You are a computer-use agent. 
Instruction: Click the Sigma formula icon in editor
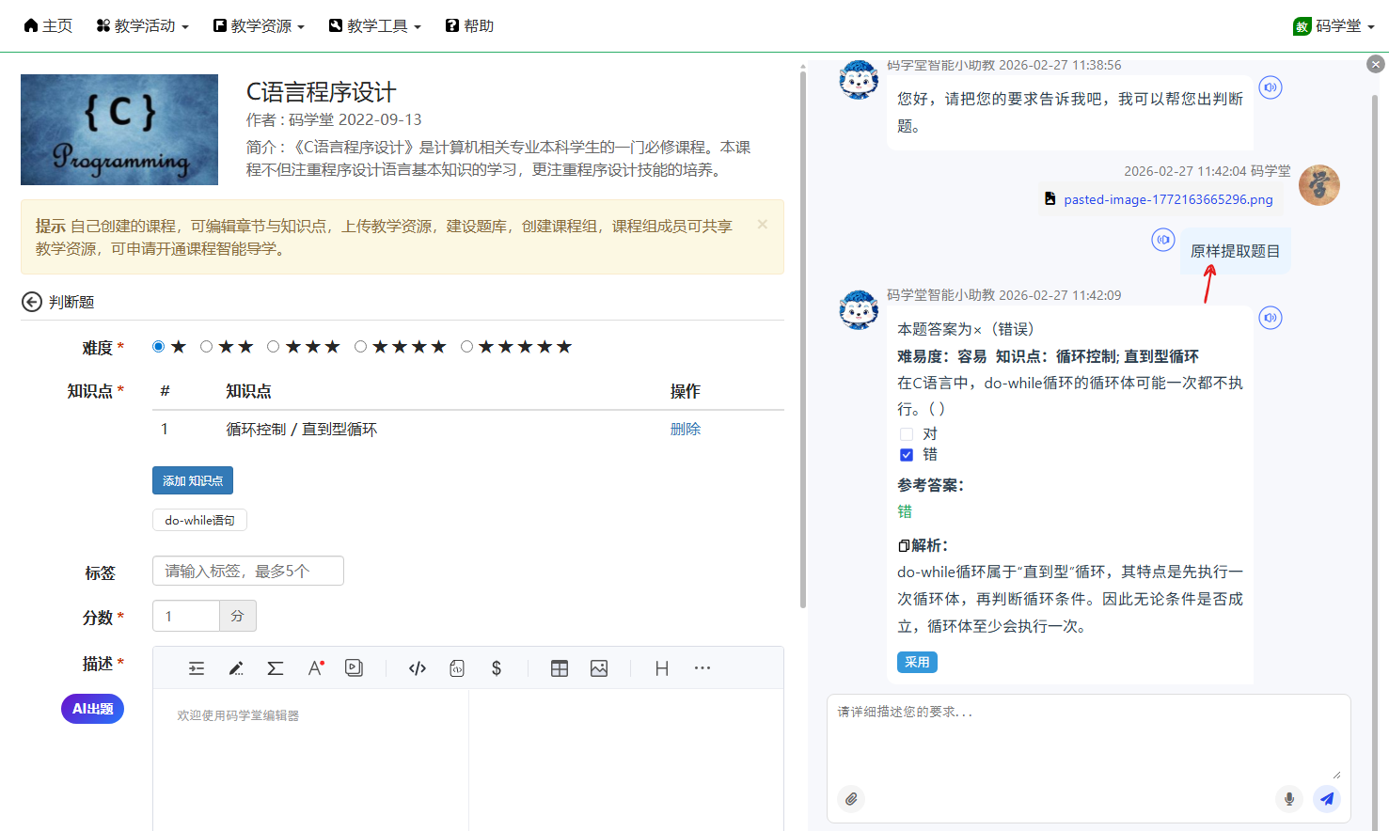(x=275, y=668)
